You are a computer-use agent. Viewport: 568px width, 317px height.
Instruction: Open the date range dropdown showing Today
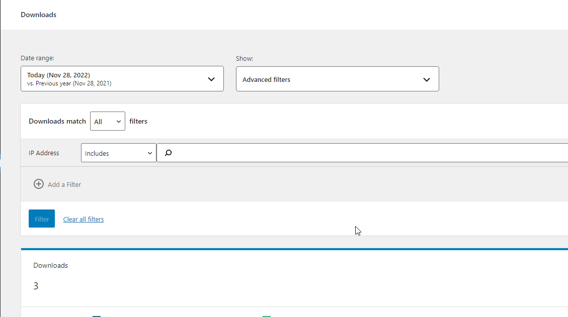coord(122,78)
